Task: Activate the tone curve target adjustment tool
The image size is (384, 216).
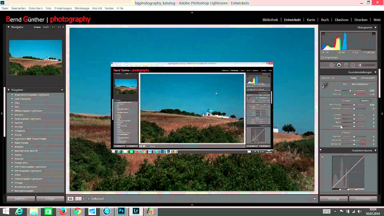Action: tap(322, 157)
